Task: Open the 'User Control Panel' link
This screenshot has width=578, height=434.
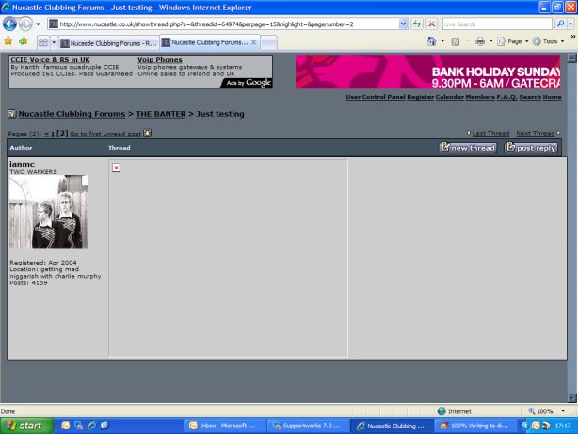Action: tap(375, 97)
